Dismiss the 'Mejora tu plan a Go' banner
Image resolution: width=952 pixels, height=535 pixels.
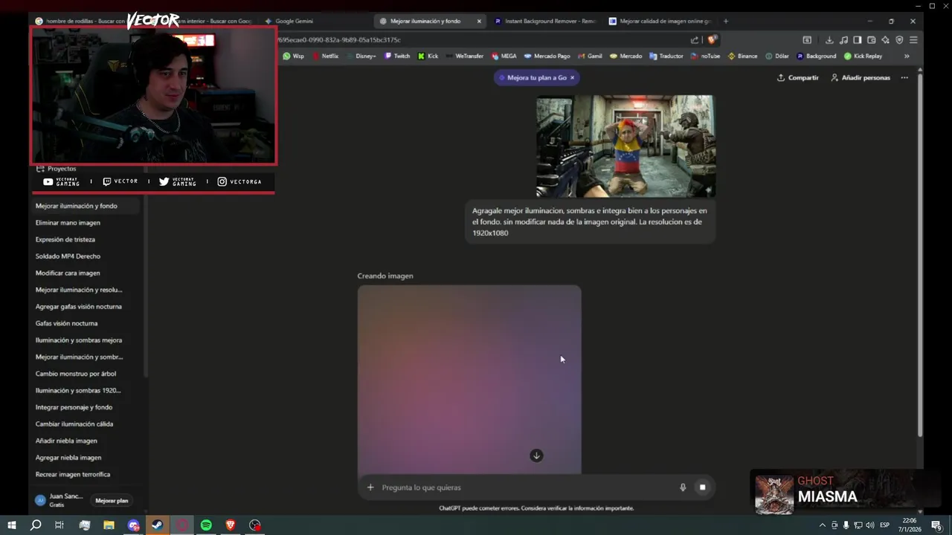tap(572, 77)
